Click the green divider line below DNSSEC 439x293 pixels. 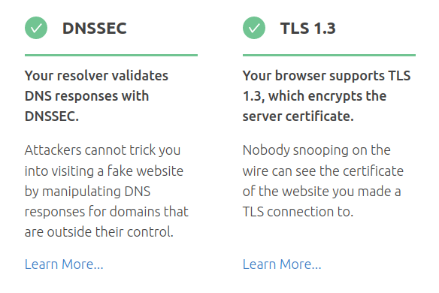point(111,56)
